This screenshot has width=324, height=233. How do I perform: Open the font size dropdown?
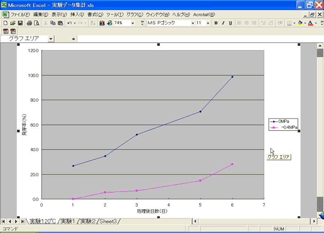click(208, 23)
